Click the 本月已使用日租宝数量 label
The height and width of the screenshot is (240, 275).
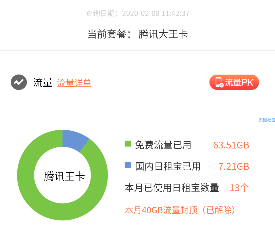pyautogui.click(x=172, y=188)
